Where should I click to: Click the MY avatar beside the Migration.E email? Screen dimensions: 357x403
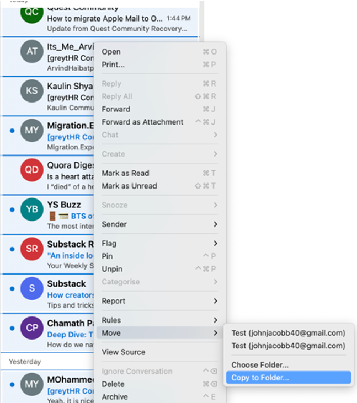32,130
